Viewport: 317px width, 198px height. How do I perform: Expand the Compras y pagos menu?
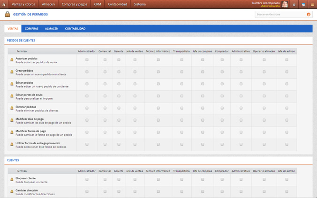(x=75, y=4)
